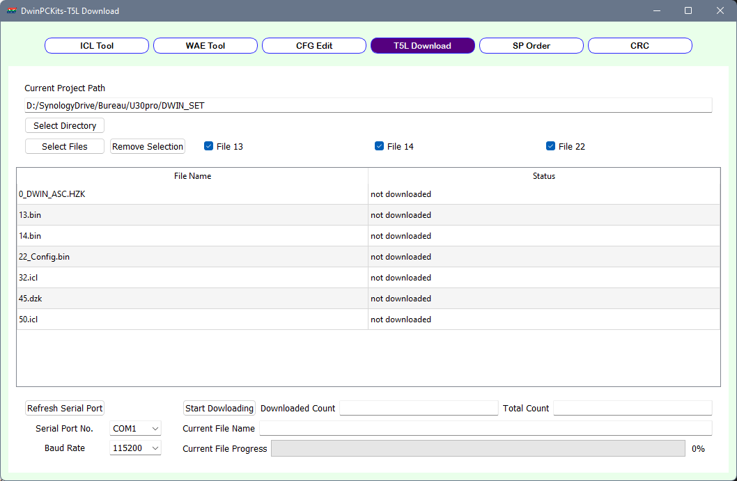
Task: Open the SP Order tab
Action: [531, 45]
